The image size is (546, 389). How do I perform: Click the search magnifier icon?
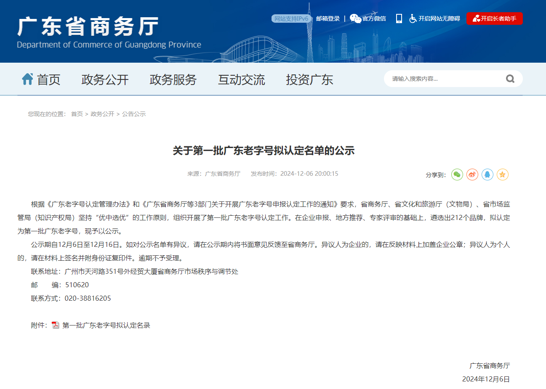510,79
